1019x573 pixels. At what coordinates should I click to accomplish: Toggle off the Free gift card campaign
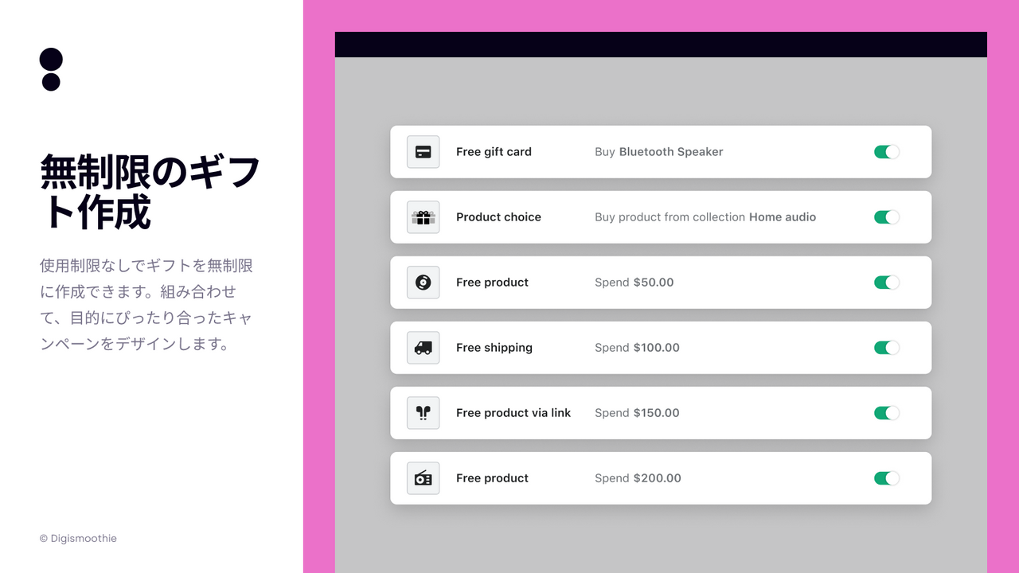pos(887,152)
